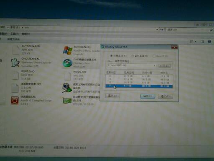
Task: Open the Help (H) menu
Action: tap(26, 34)
